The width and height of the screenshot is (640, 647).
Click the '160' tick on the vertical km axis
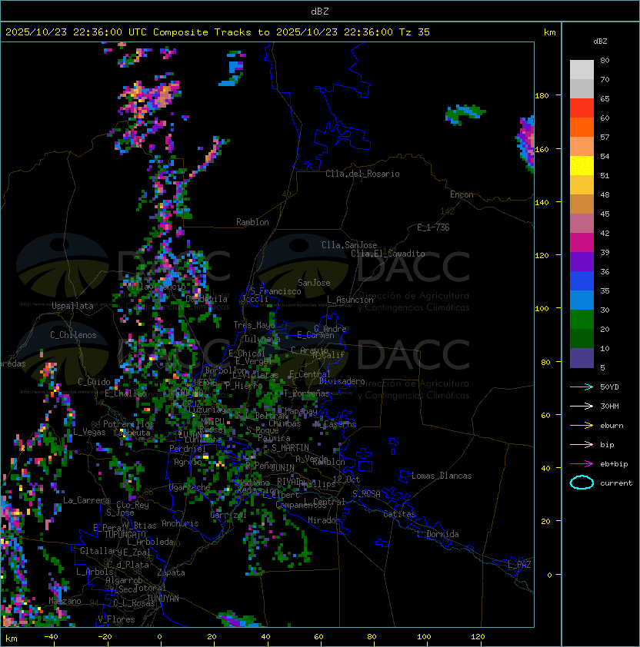pyautogui.click(x=542, y=149)
